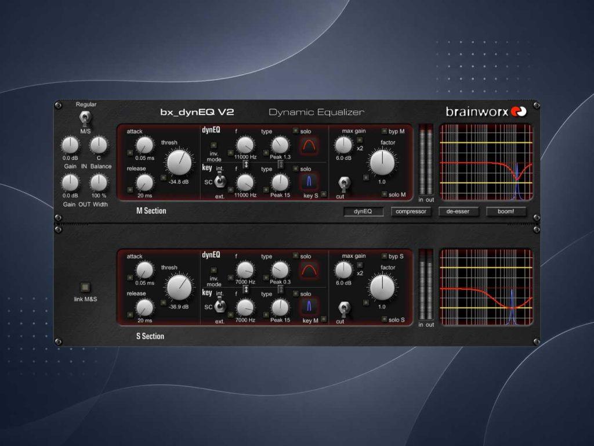
Task: Toggle solo M checkbox
Action: 384,194
